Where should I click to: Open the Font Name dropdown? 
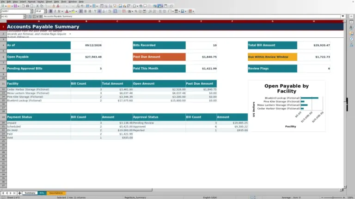(31, 11)
